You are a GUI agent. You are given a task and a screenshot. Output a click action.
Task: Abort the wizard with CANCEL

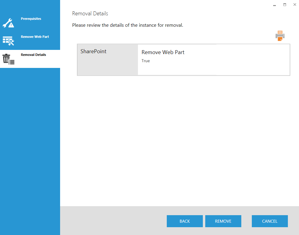(x=270, y=221)
